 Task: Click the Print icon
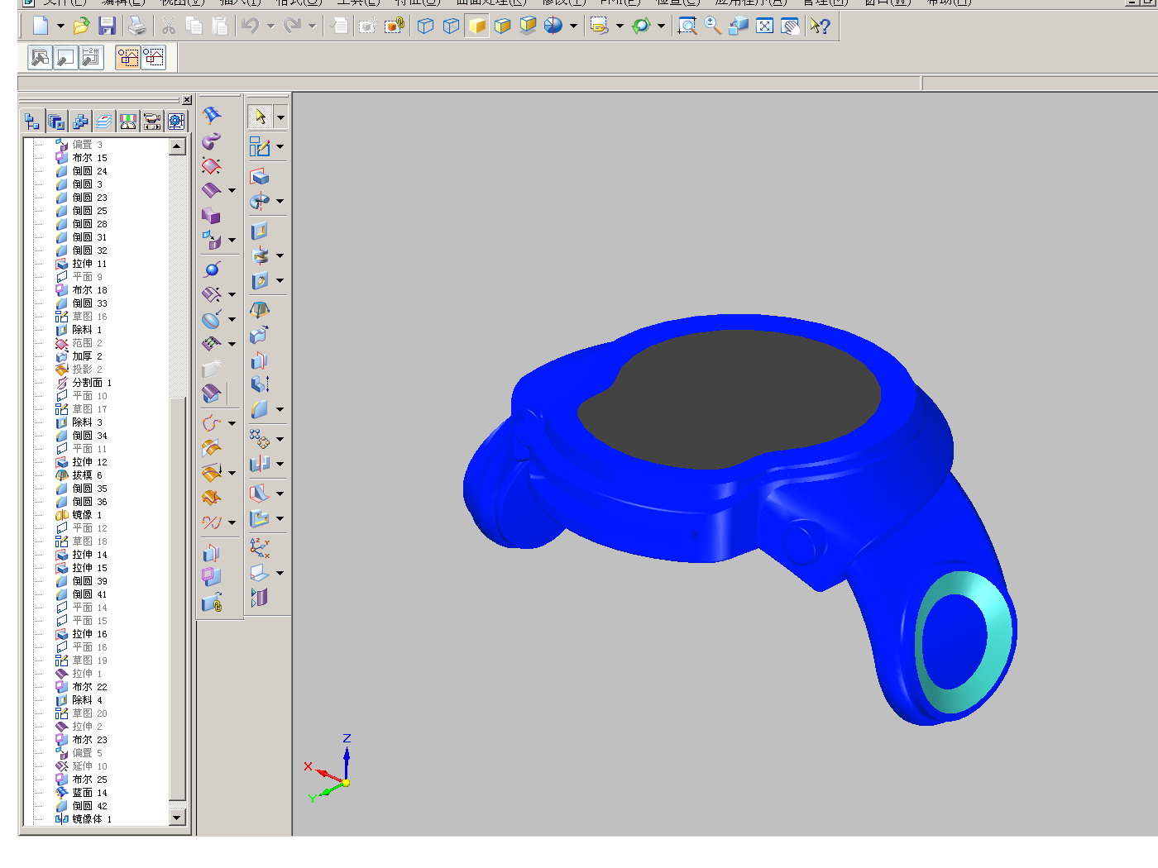(137, 26)
